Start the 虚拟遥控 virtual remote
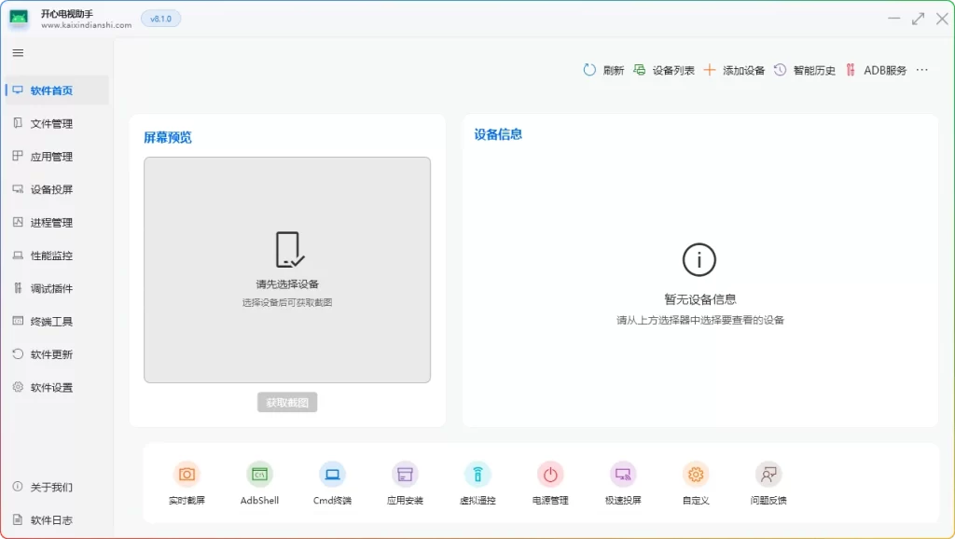The height and width of the screenshot is (539, 955). [x=477, y=480]
